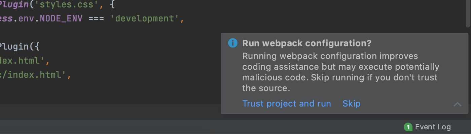This screenshot has height=134, width=471.
Task: Click the Run webpack configuration? title
Action: (x=307, y=43)
